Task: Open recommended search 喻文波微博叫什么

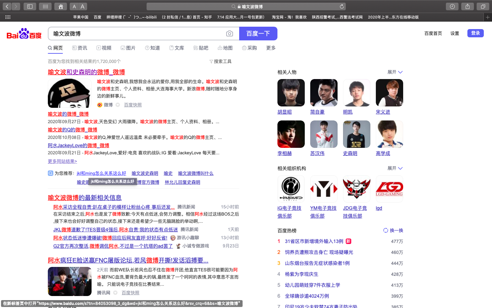Action: tap(196, 174)
